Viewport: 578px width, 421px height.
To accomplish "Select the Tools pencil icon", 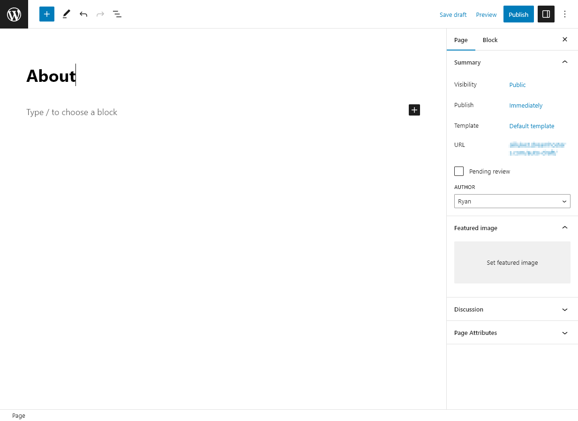I will 66,14.
